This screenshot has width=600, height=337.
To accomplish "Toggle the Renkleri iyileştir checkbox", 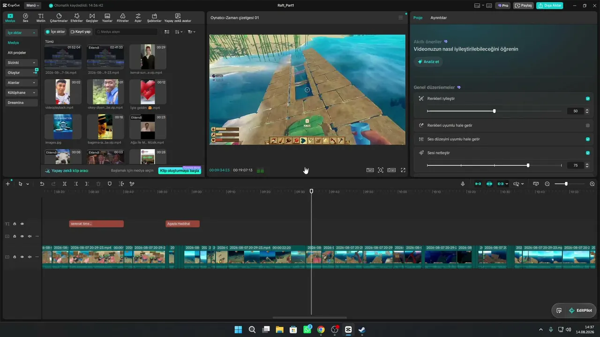I will pos(588,99).
